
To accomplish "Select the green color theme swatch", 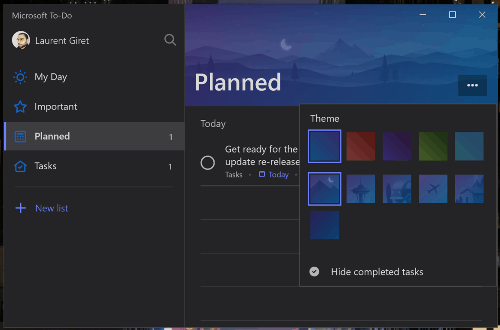I will coord(433,147).
